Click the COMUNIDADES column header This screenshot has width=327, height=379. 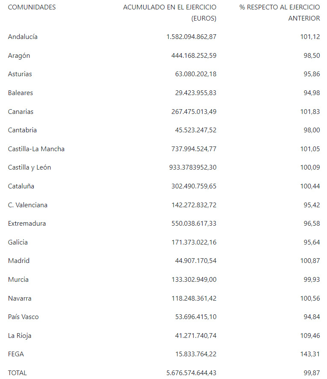[32, 7]
